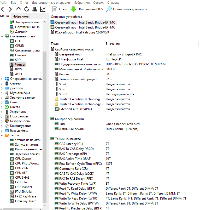Viewport: 200px width, 210px height.
Task: Select Южный мост Intel Patsburg entry
Action: pos(80,32)
